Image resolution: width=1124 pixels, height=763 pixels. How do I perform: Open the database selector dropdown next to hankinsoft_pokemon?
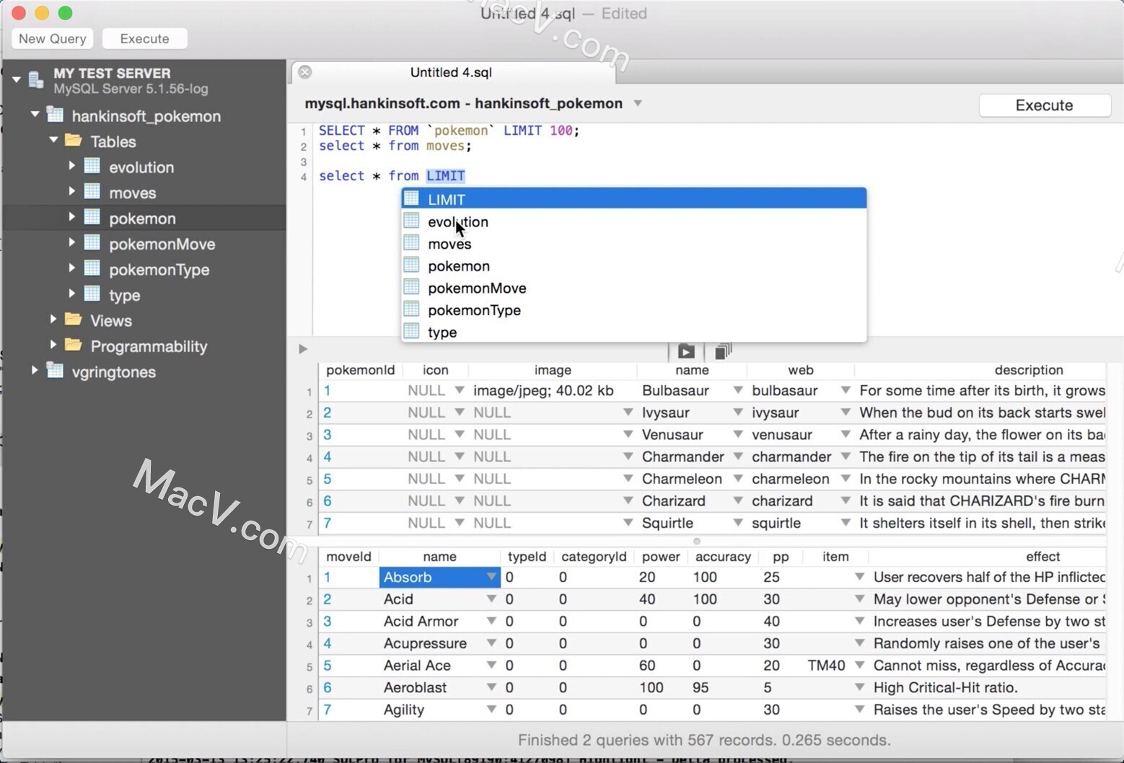click(638, 103)
